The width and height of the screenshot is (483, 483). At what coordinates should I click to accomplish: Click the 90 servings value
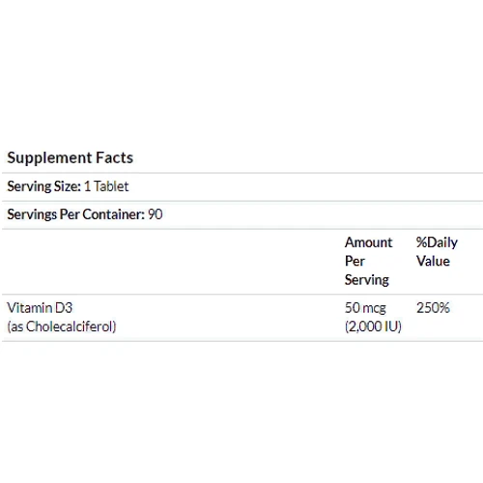pos(156,214)
